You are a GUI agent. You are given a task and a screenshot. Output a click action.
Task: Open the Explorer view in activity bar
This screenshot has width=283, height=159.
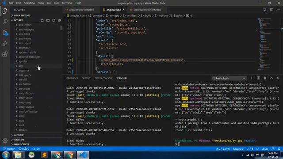click(x=5, y=11)
